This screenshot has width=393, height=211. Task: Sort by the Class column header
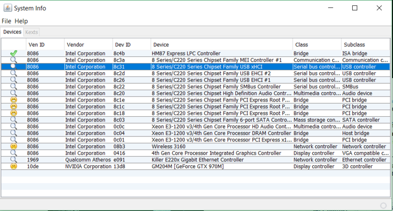(x=317, y=45)
